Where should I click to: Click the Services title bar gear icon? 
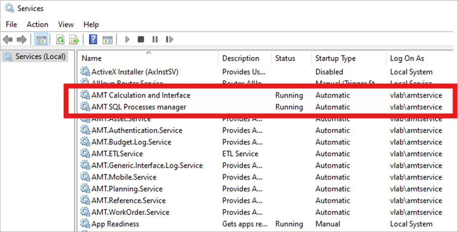tap(10, 8)
